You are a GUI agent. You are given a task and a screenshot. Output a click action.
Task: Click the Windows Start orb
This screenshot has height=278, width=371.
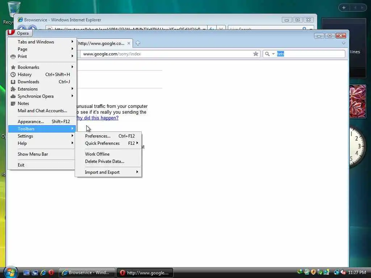tap(11, 272)
